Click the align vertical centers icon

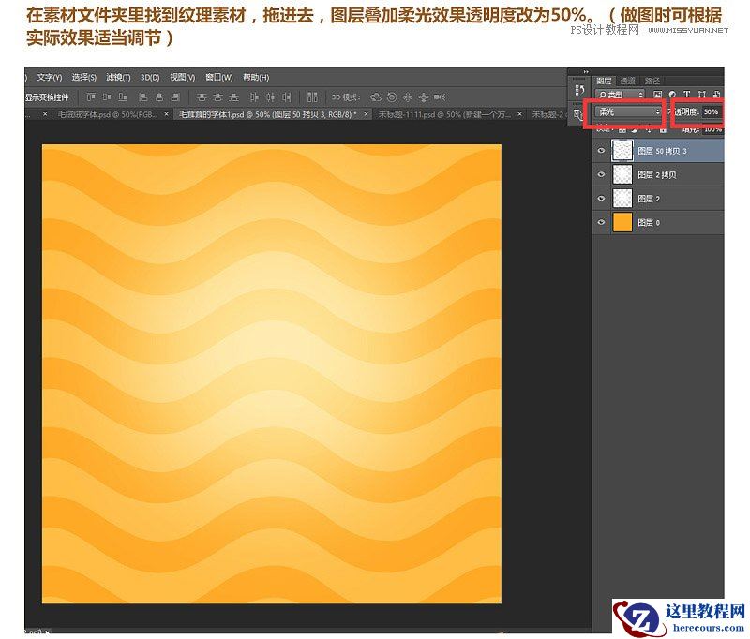point(107,97)
